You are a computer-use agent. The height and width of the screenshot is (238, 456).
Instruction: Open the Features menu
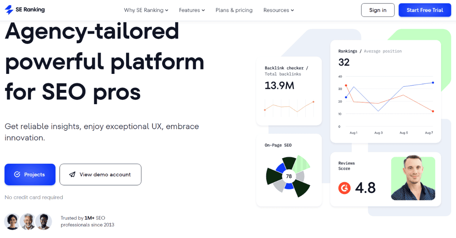[192, 10]
